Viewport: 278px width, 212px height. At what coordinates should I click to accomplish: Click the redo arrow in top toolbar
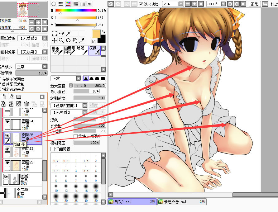(x=118, y=4)
